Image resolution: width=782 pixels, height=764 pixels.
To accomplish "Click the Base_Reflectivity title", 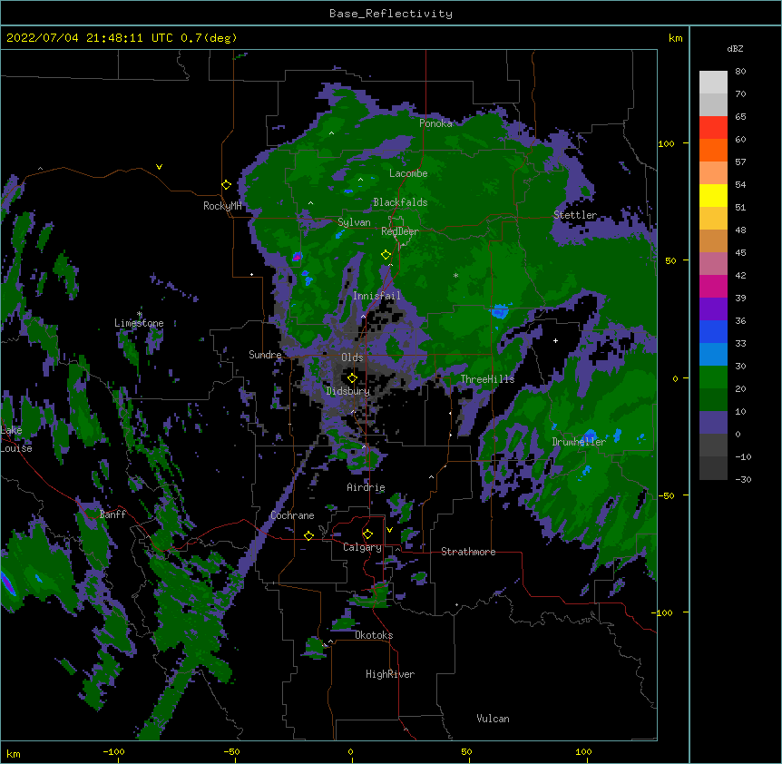I will (x=391, y=14).
